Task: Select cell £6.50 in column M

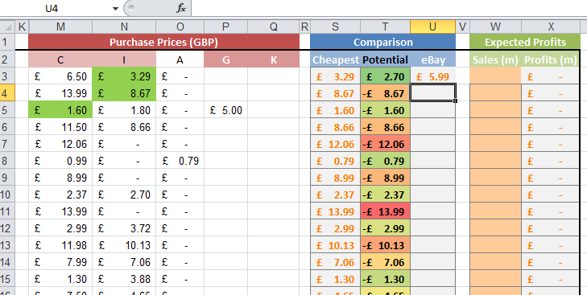Action: tap(60, 76)
